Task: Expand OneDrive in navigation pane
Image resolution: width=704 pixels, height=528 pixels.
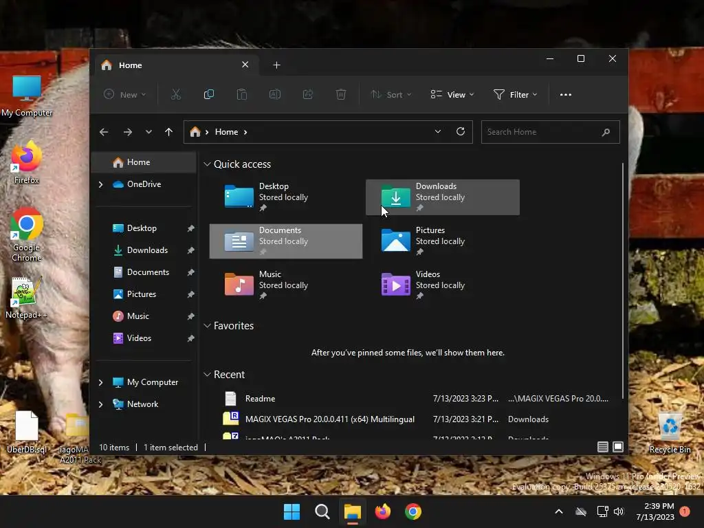Action: point(100,184)
